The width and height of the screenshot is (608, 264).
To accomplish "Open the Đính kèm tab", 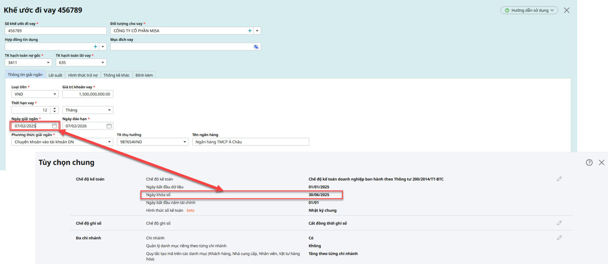I will pos(144,75).
